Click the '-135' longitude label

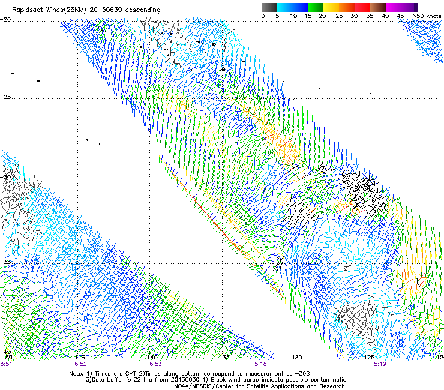click(222, 358)
